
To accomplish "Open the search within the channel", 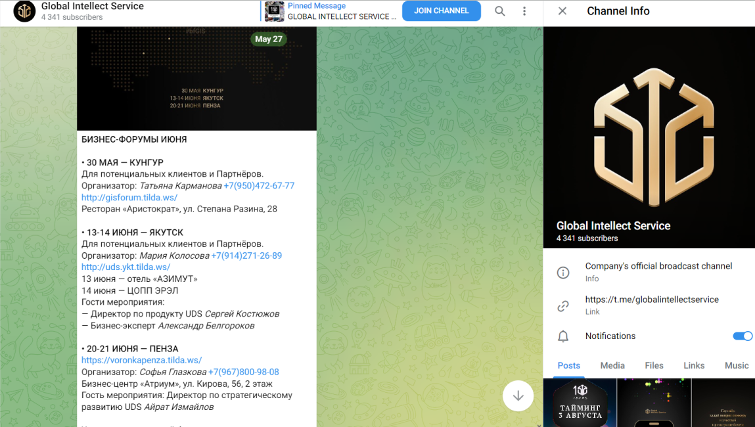I will pyautogui.click(x=499, y=11).
